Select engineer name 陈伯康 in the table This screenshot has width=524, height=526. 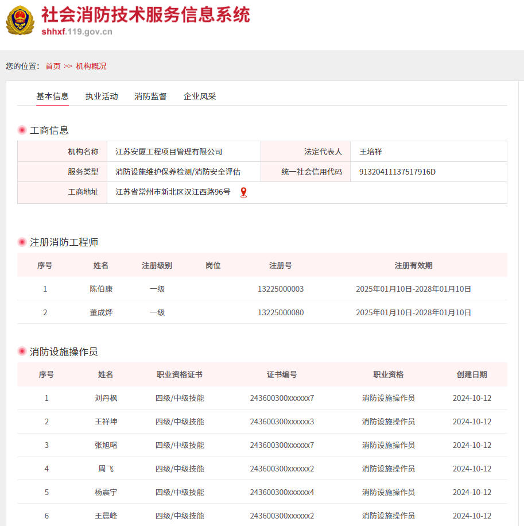[x=101, y=289]
